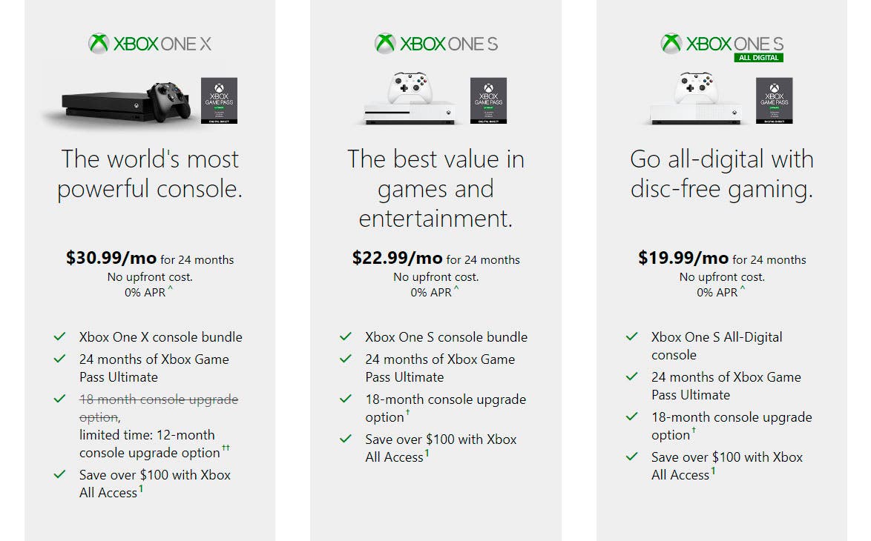Click Game Pass card beside Xbox One S
This screenshot has width=871, height=541.
coord(488,101)
